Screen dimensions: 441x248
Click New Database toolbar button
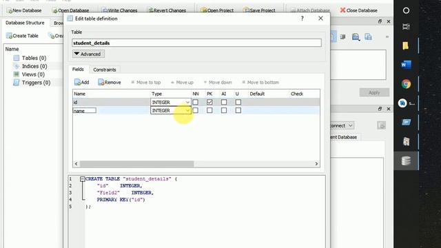click(24, 10)
